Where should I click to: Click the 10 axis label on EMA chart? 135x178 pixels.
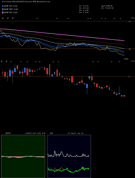(x=130, y=49)
